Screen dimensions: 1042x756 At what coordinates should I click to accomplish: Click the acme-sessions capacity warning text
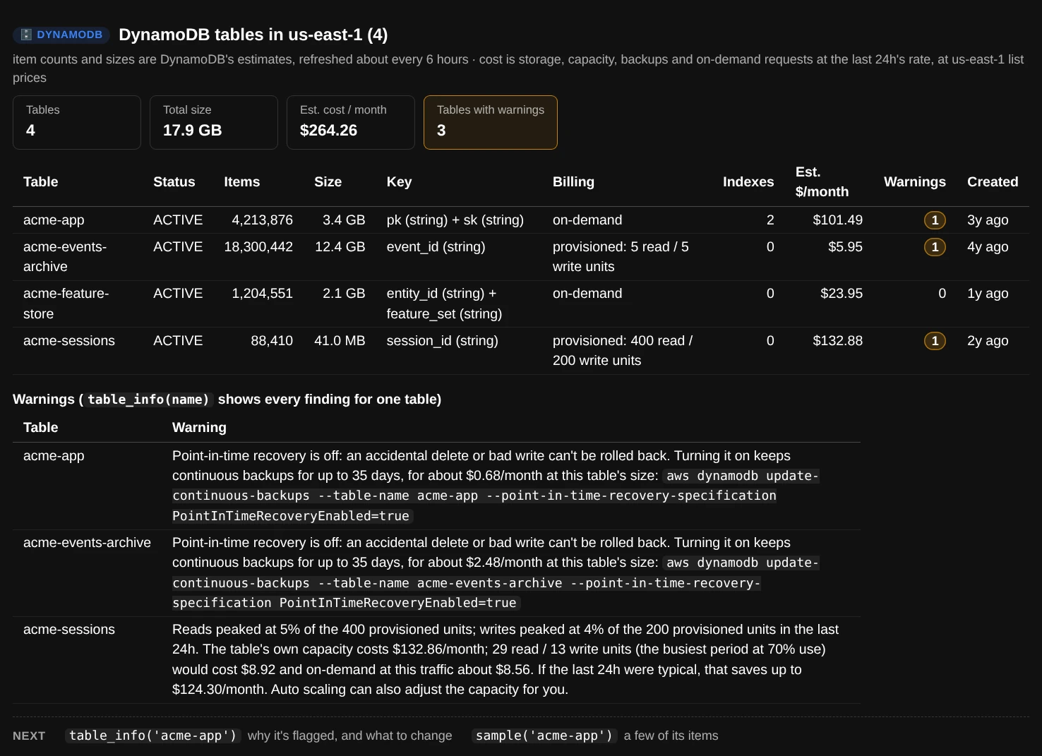505,659
